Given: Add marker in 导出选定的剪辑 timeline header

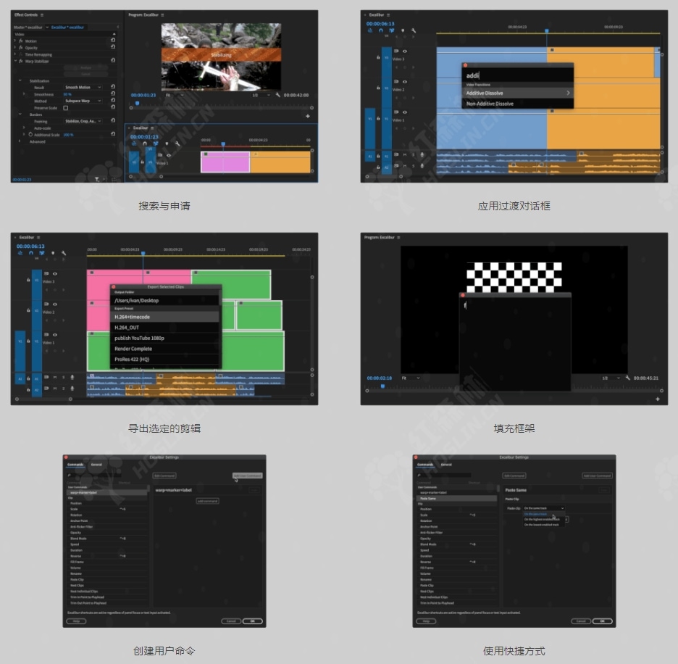Looking at the screenshot, I should [53, 253].
